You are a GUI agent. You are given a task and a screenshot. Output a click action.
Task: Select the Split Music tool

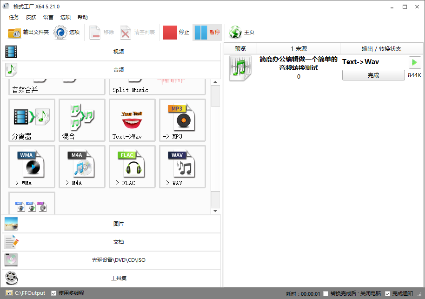pyautogui.click(x=157, y=87)
